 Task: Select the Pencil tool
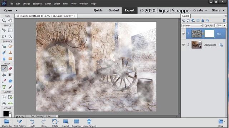pos(10,87)
